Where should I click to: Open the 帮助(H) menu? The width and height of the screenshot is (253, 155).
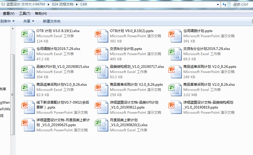(x=41, y=14)
